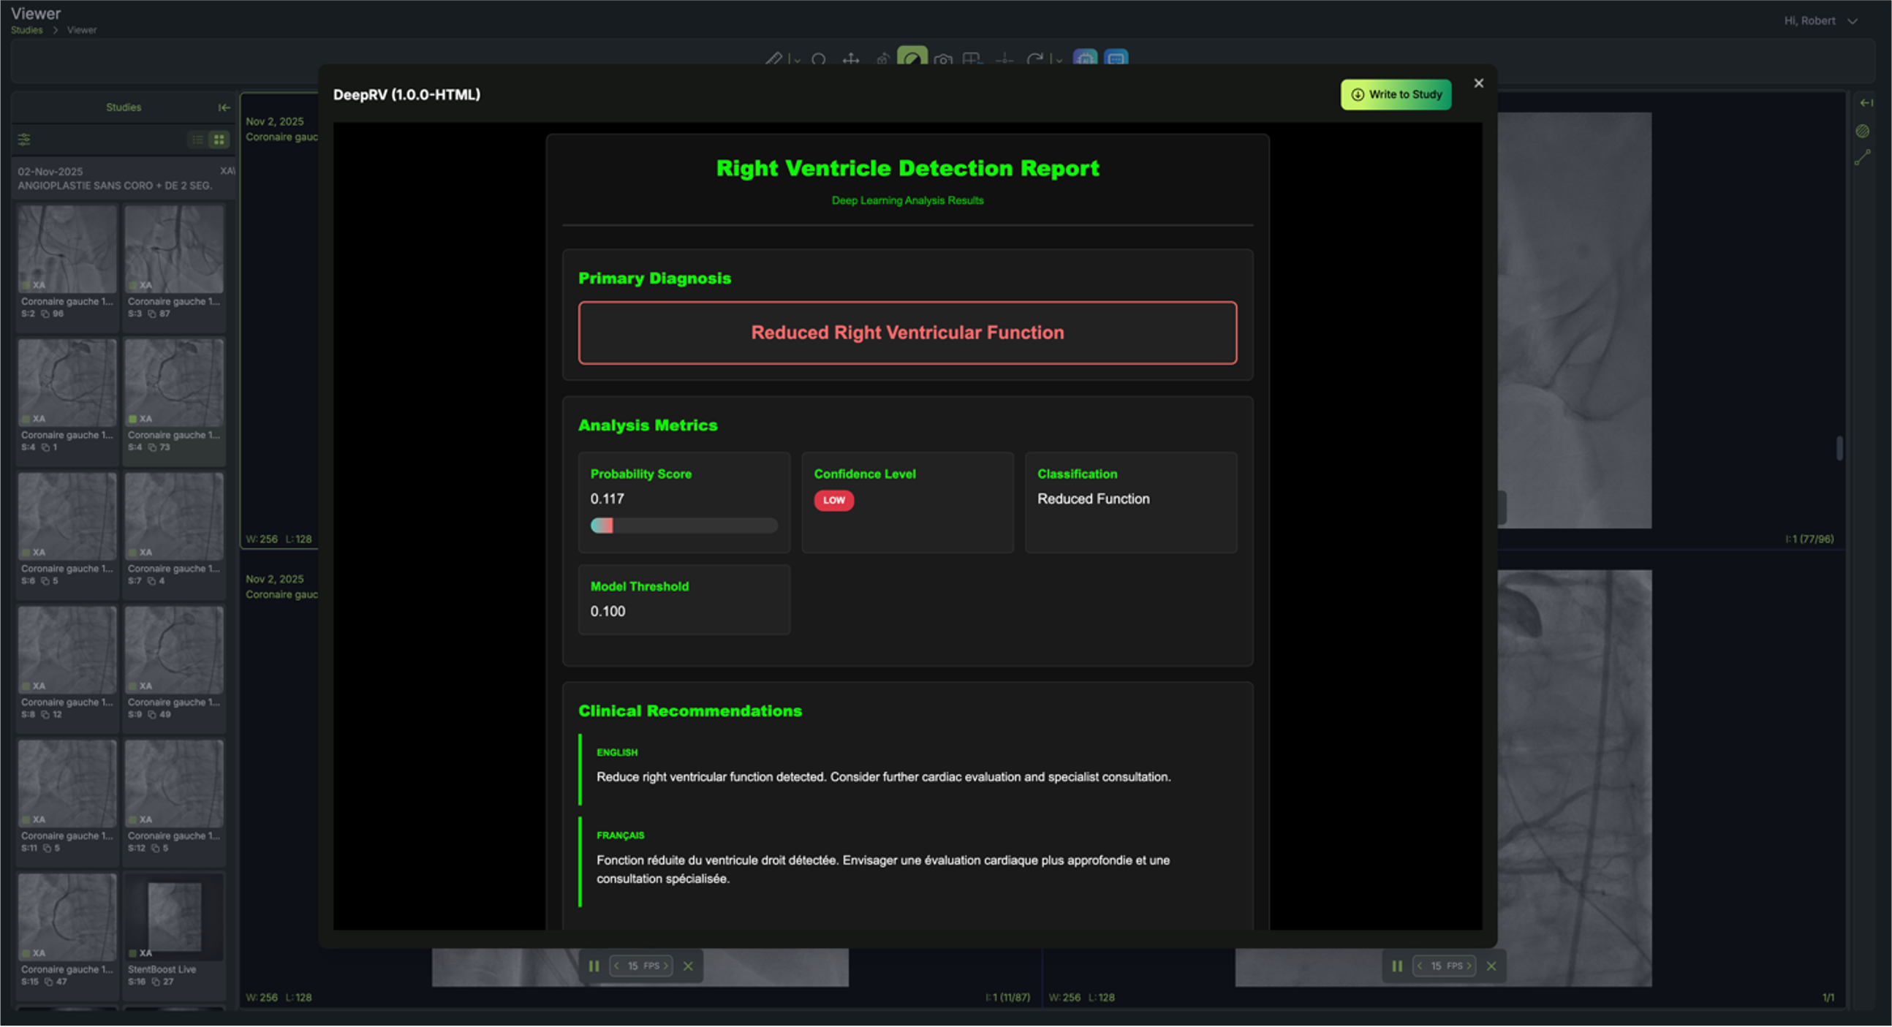Viewport: 1892px width, 1027px height.
Task: Open the segmentation panel on the right sidebar
Action: tap(1863, 131)
